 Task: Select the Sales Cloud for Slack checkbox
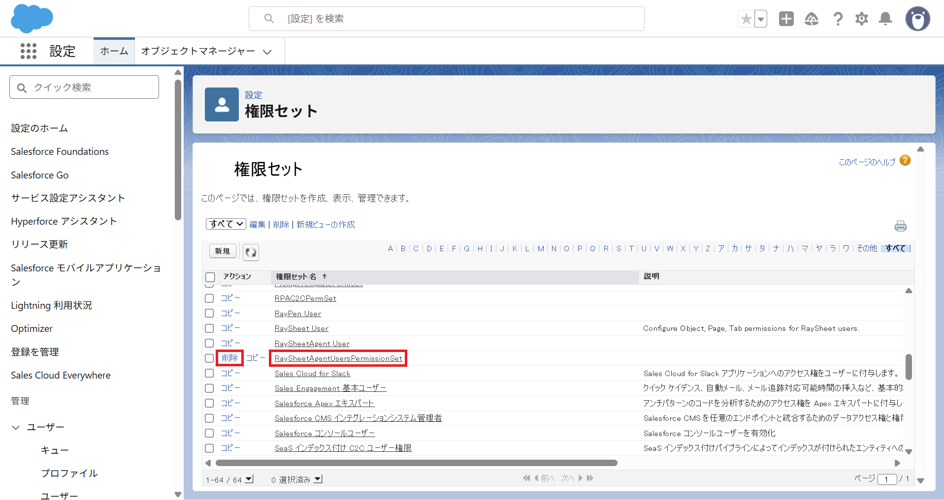coord(209,374)
